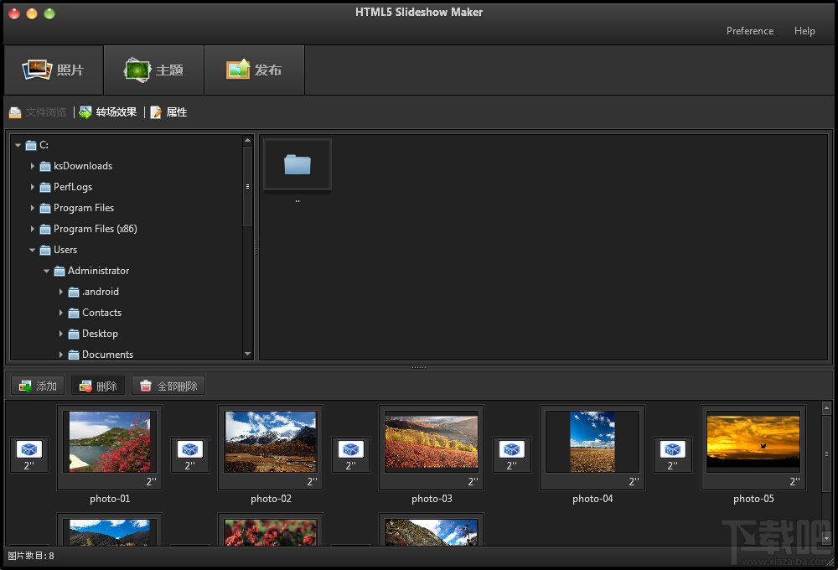Select the Program Files (x86) label

96,229
